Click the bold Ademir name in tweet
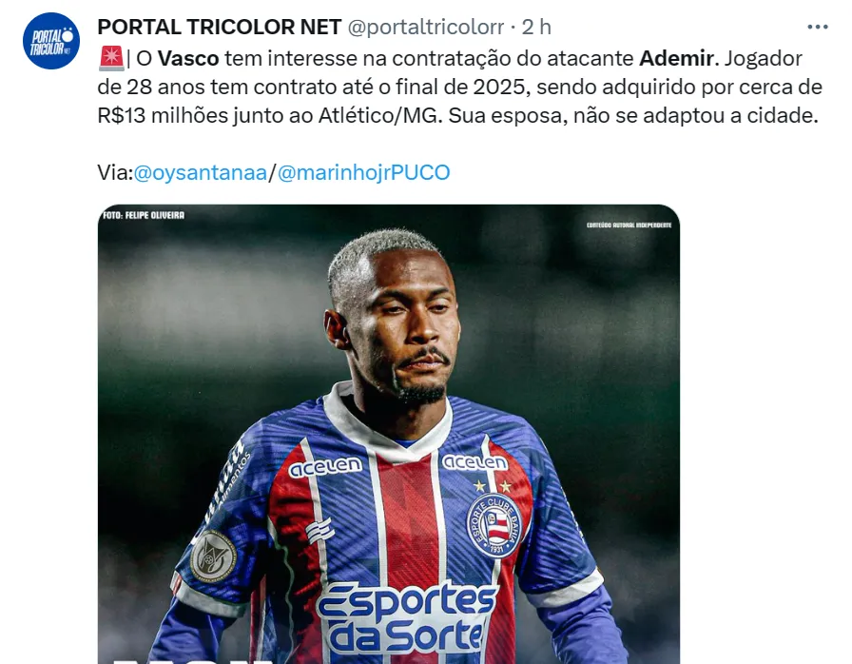This screenshot has height=664, width=852. coord(676,58)
